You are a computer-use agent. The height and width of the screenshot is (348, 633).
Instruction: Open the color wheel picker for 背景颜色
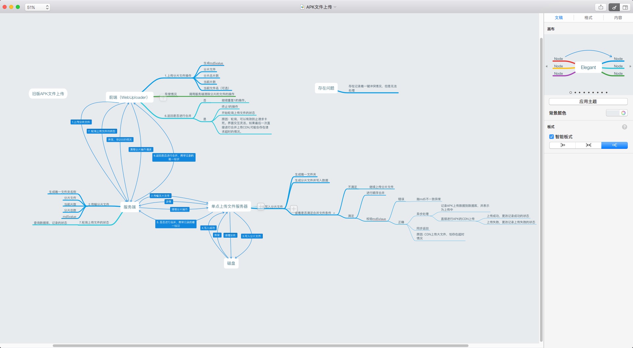pos(623,113)
